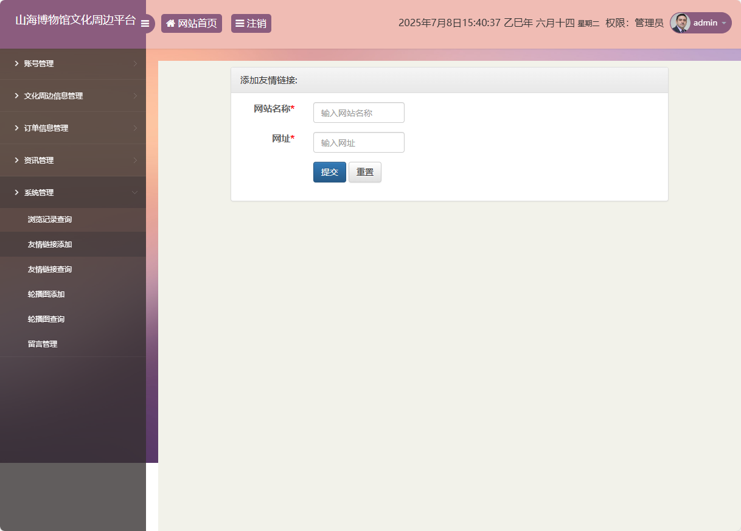Focus the 输入网站名称 input field
Image resolution: width=741 pixels, height=531 pixels.
pyautogui.click(x=359, y=113)
